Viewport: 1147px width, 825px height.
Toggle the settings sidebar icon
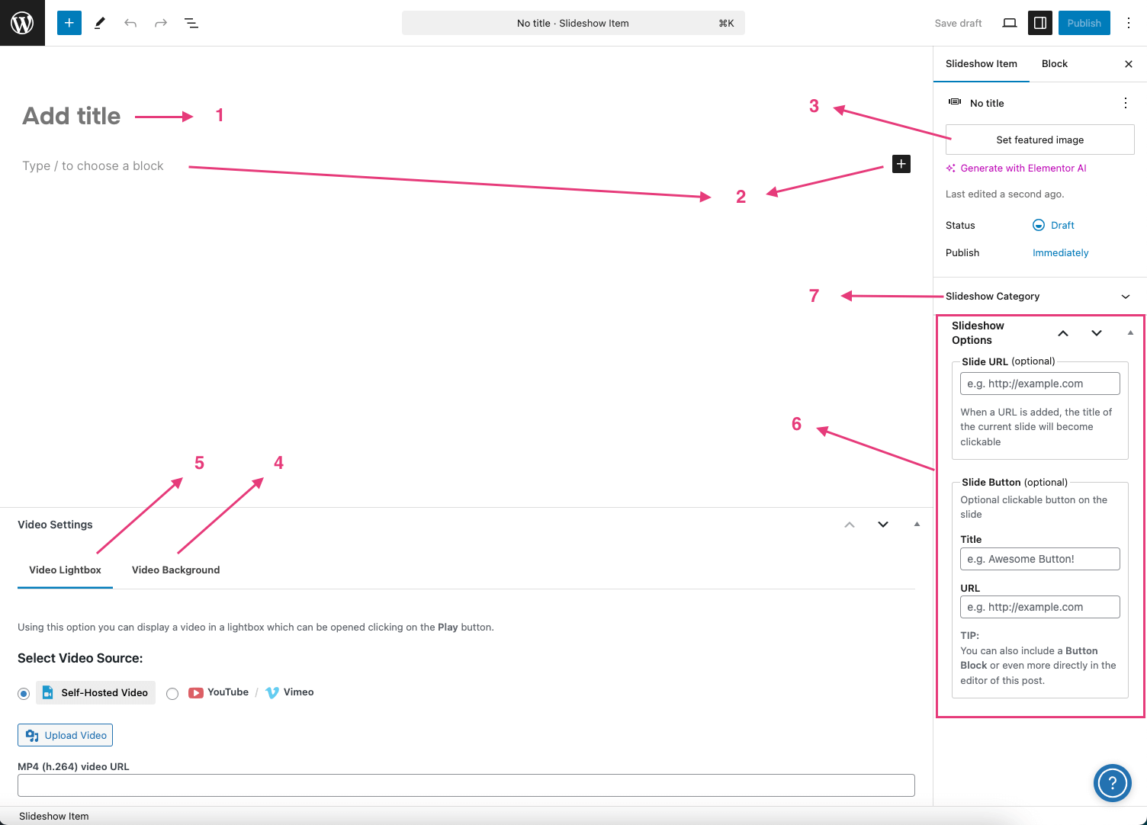point(1040,23)
